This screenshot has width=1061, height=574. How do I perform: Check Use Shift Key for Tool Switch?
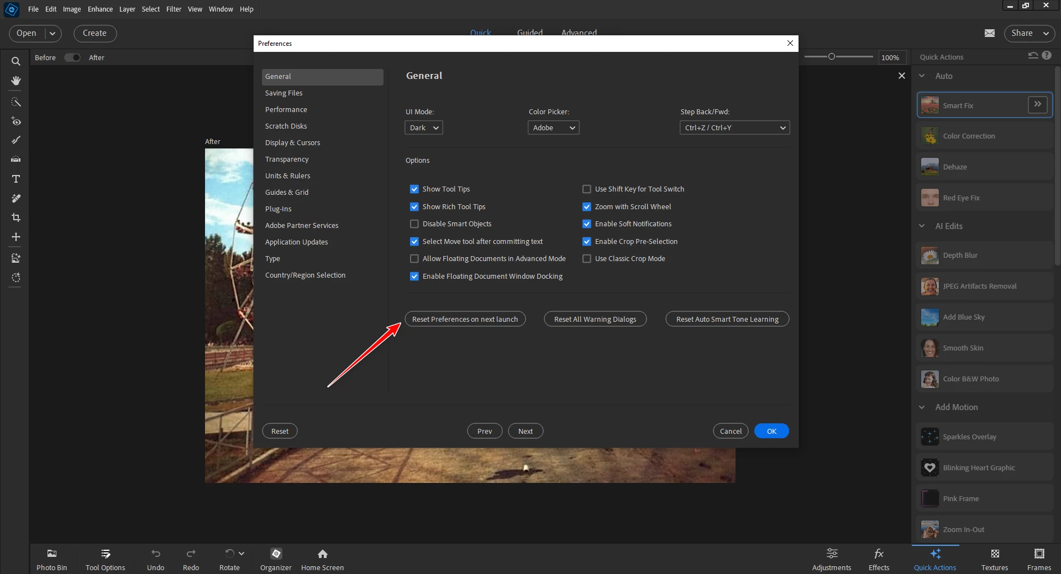(586, 189)
